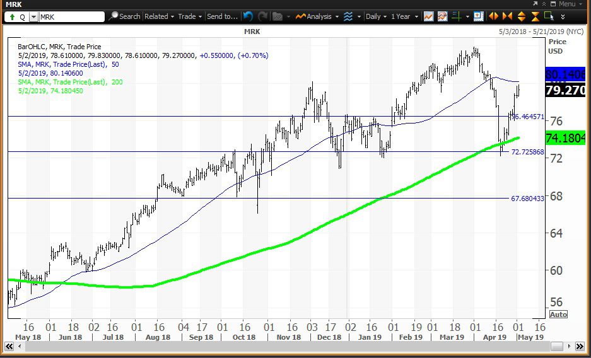Click the single line chart icon
This screenshot has width=591, height=358.
coord(428,16)
